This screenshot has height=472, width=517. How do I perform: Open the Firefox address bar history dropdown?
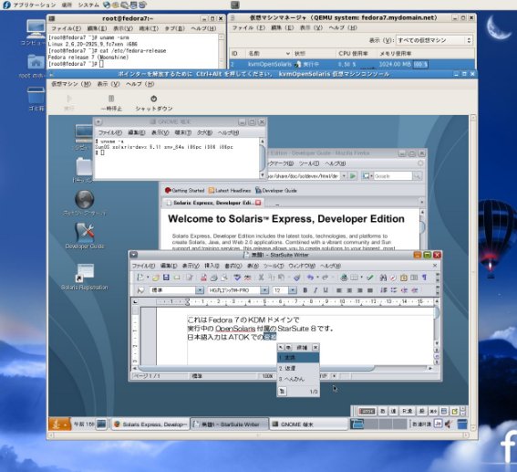tap(344, 176)
